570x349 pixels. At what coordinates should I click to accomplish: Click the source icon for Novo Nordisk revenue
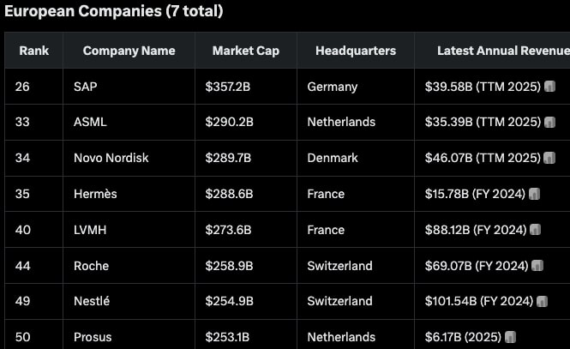(549, 158)
